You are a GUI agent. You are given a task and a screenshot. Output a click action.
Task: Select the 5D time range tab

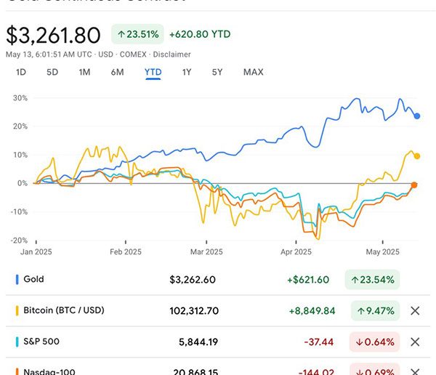pyautogui.click(x=52, y=73)
